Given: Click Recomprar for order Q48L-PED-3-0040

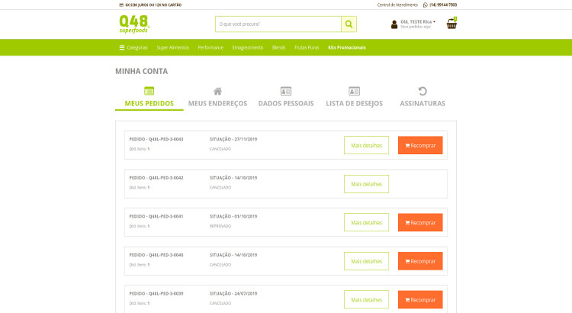Looking at the screenshot, I should (x=420, y=261).
